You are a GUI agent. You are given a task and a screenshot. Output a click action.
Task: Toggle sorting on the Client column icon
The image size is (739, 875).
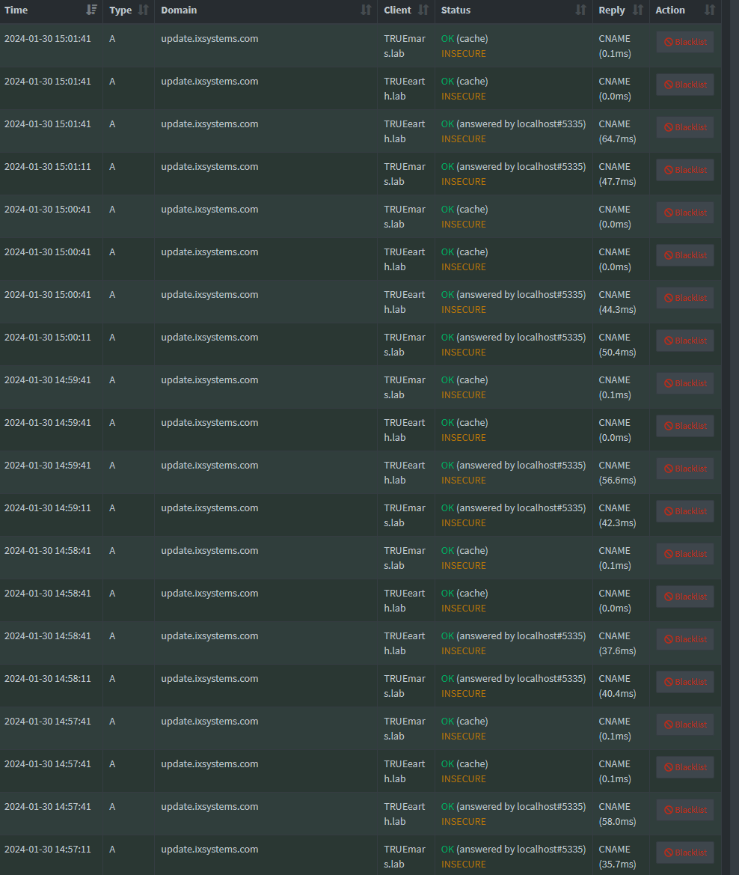point(423,10)
